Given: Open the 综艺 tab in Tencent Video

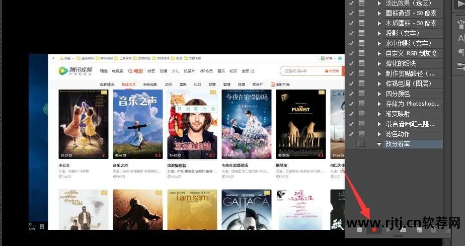Looking at the screenshot, I should point(151,71).
